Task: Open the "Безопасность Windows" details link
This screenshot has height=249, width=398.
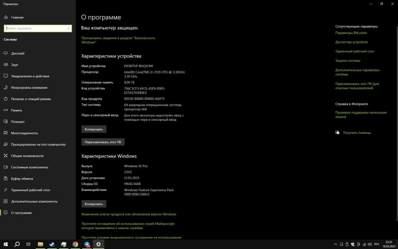Action: pos(118,40)
